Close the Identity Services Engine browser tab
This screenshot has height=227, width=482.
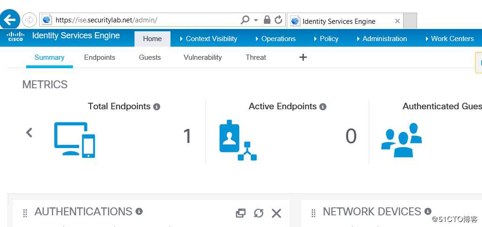397,21
